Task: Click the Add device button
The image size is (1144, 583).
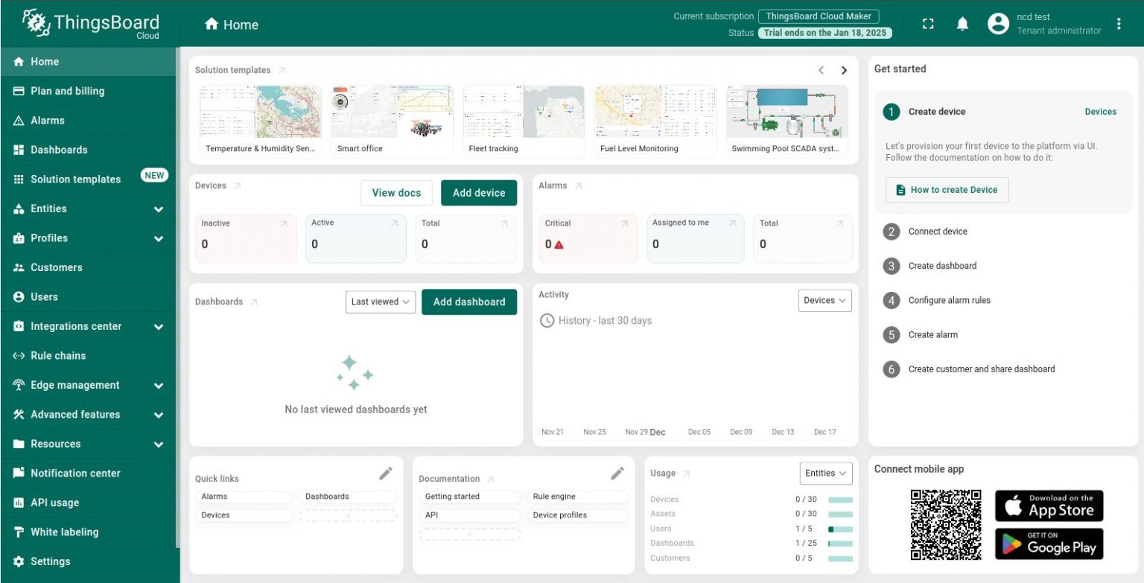Action: [479, 192]
